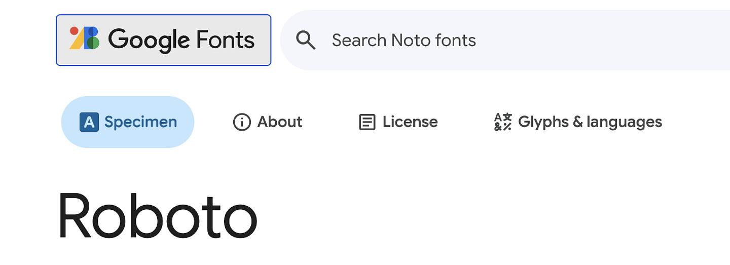This screenshot has width=730, height=265.
Task: Click the 'Google Fonts' wordmark text
Action: 181,40
